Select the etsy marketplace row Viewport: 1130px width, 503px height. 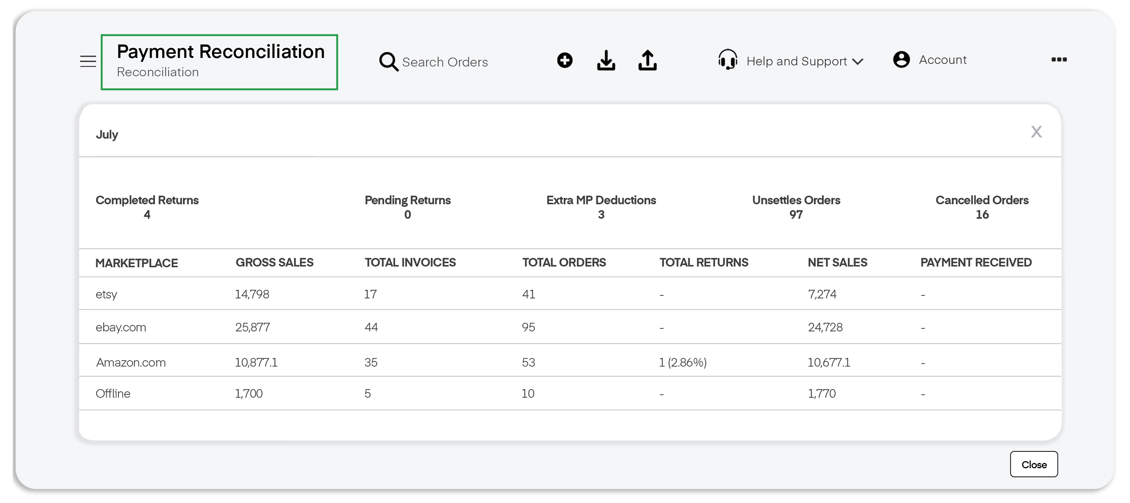pos(106,294)
